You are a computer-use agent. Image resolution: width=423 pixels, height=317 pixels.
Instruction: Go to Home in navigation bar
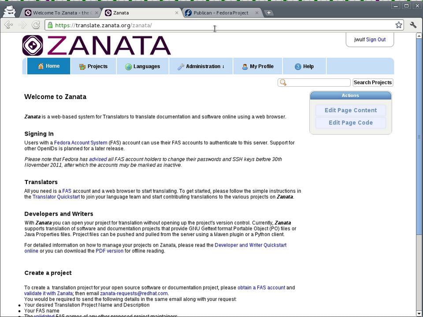pyautogui.click(x=49, y=66)
